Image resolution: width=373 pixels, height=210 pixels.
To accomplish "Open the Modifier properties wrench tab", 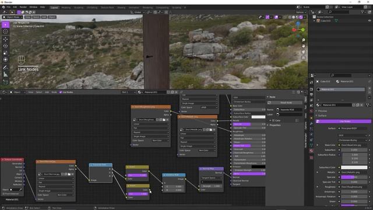I will 311,124.
